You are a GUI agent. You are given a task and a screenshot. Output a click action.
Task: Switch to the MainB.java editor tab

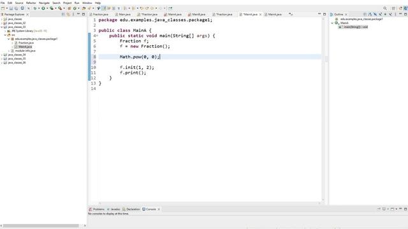point(197,14)
